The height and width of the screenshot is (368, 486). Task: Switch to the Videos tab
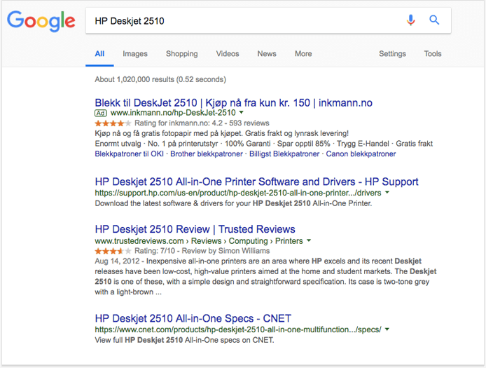(x=228, y=54)
